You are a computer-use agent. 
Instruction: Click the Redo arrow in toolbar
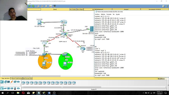click(x=33, y=6)
